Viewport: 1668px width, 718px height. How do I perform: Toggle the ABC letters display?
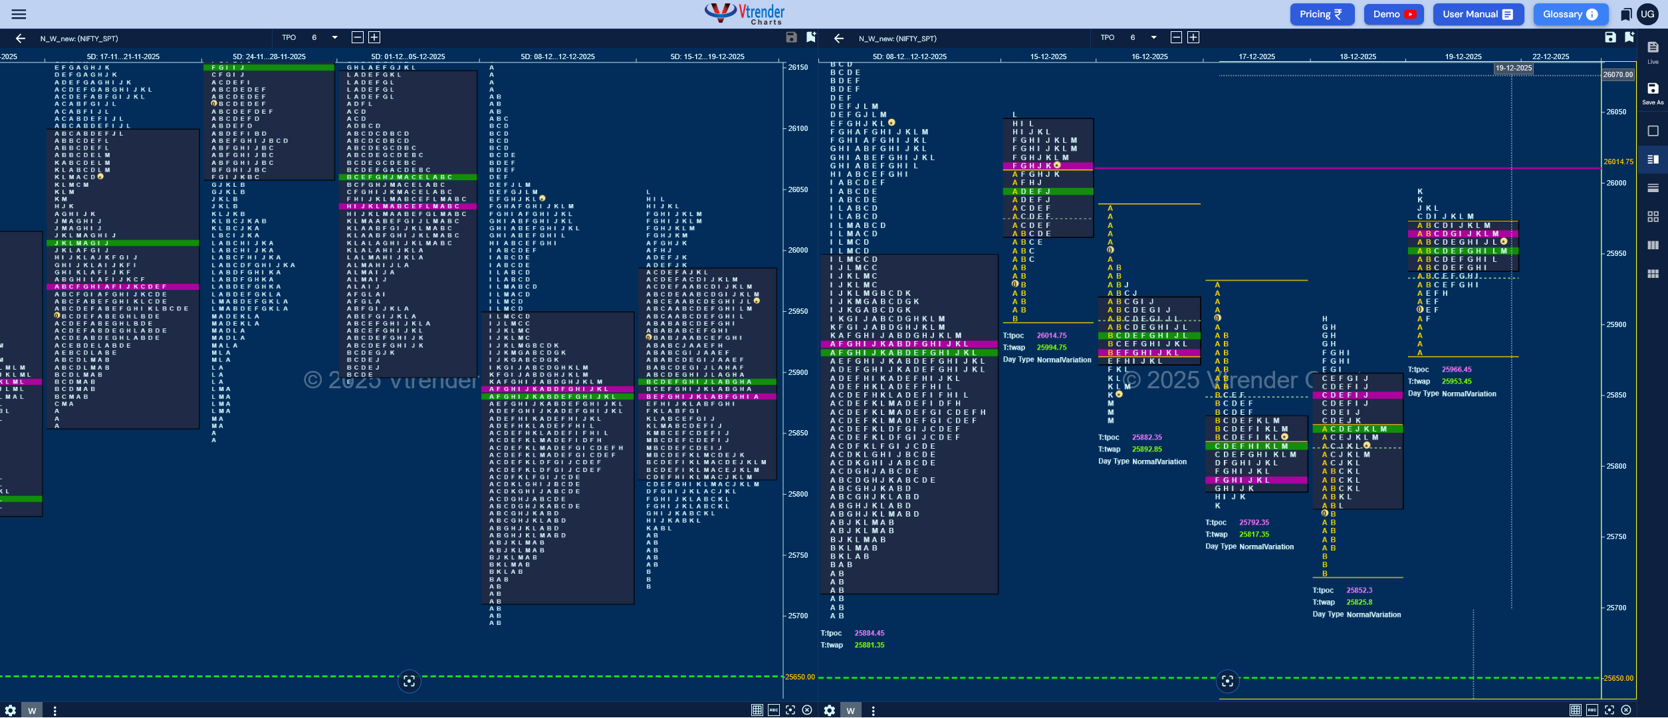click(x=774, y=710)
